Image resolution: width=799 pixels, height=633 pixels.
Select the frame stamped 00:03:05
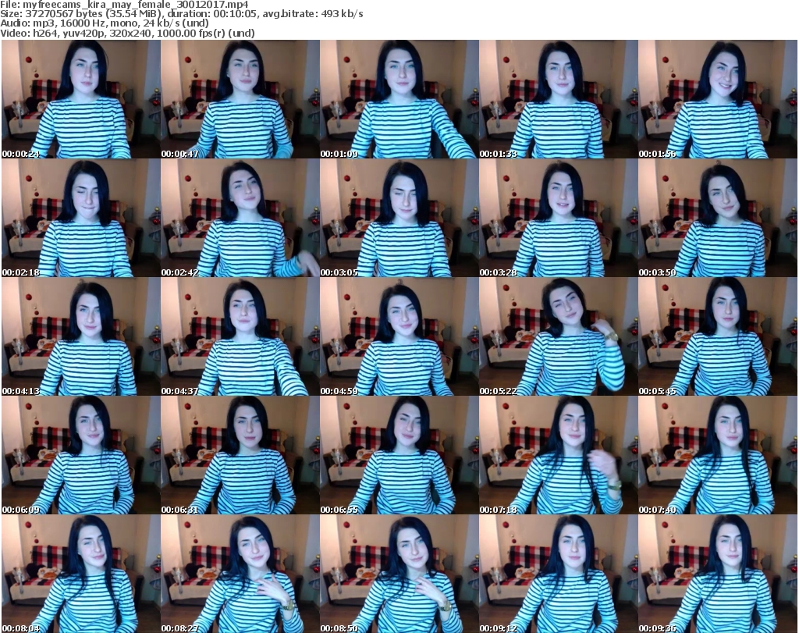pyautogui.click(x=399, y=218)
